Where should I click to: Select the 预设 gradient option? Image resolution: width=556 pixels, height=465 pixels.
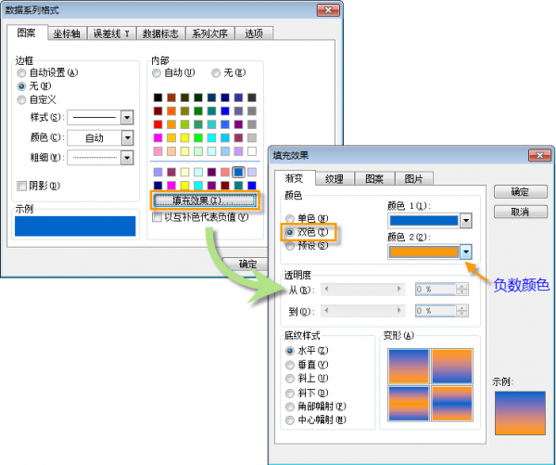[290, 245]
